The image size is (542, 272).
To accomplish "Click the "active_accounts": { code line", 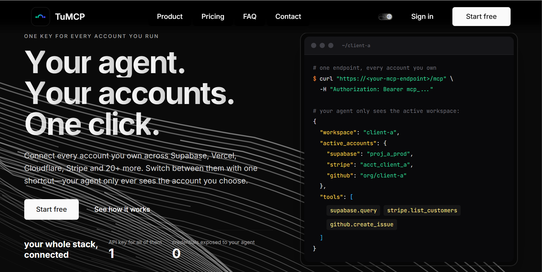I will click(x=353, y=143).
